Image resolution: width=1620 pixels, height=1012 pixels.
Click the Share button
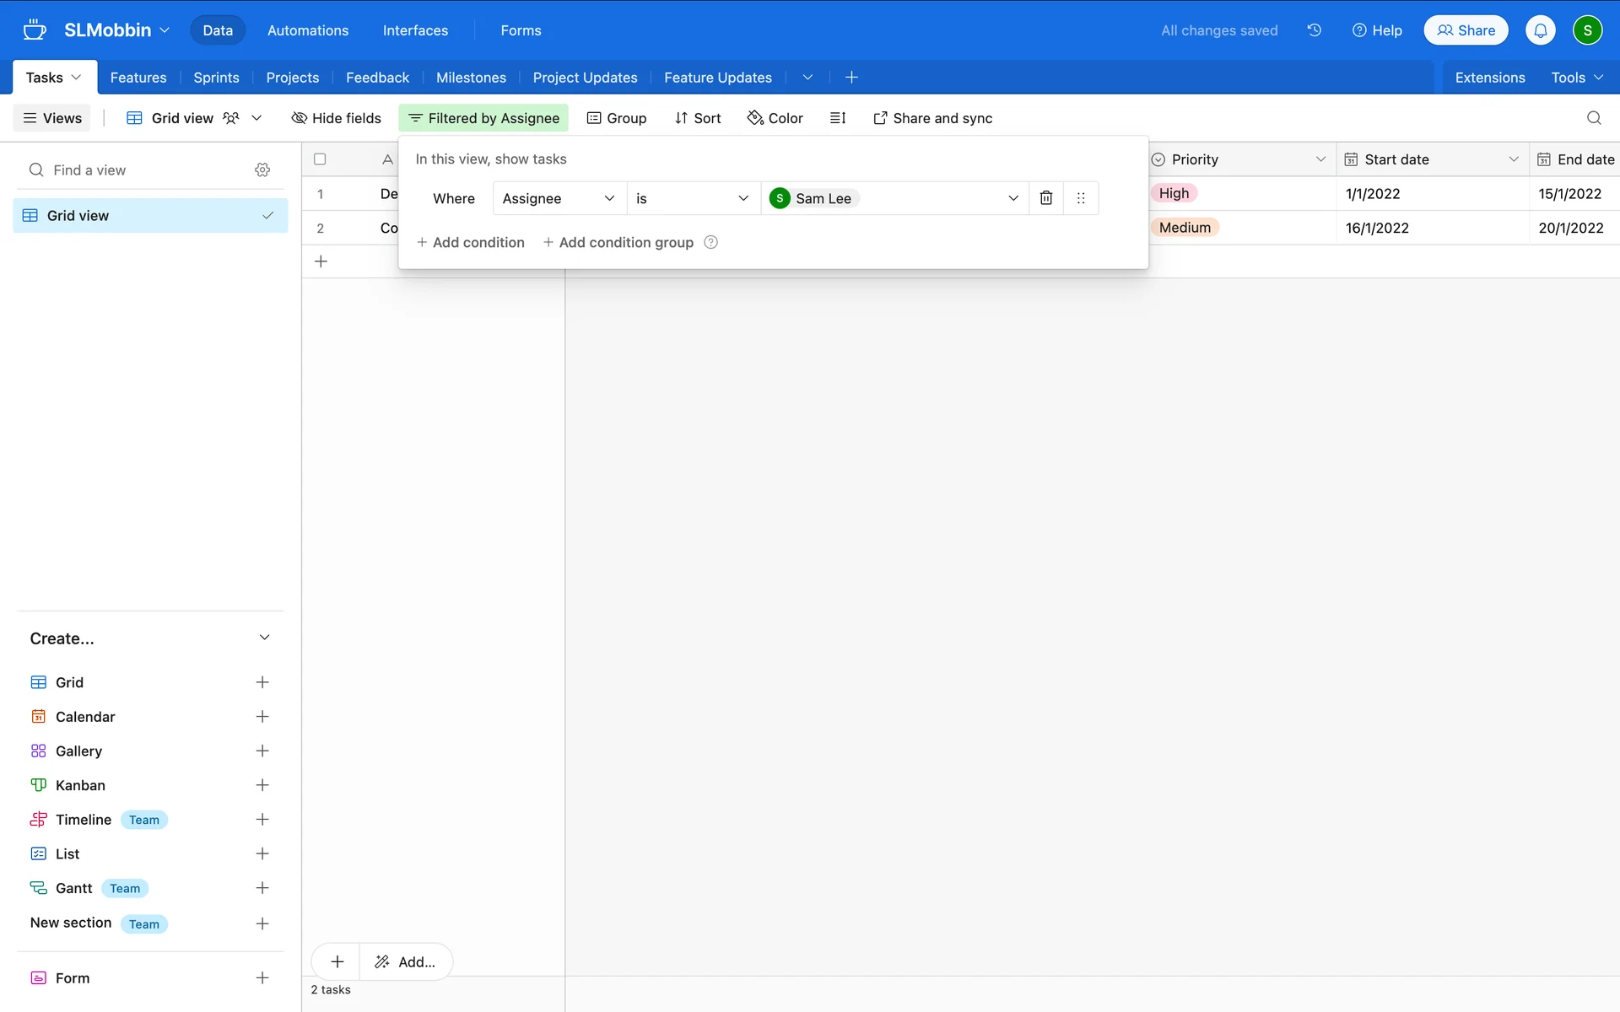(x=1466, y=30)
